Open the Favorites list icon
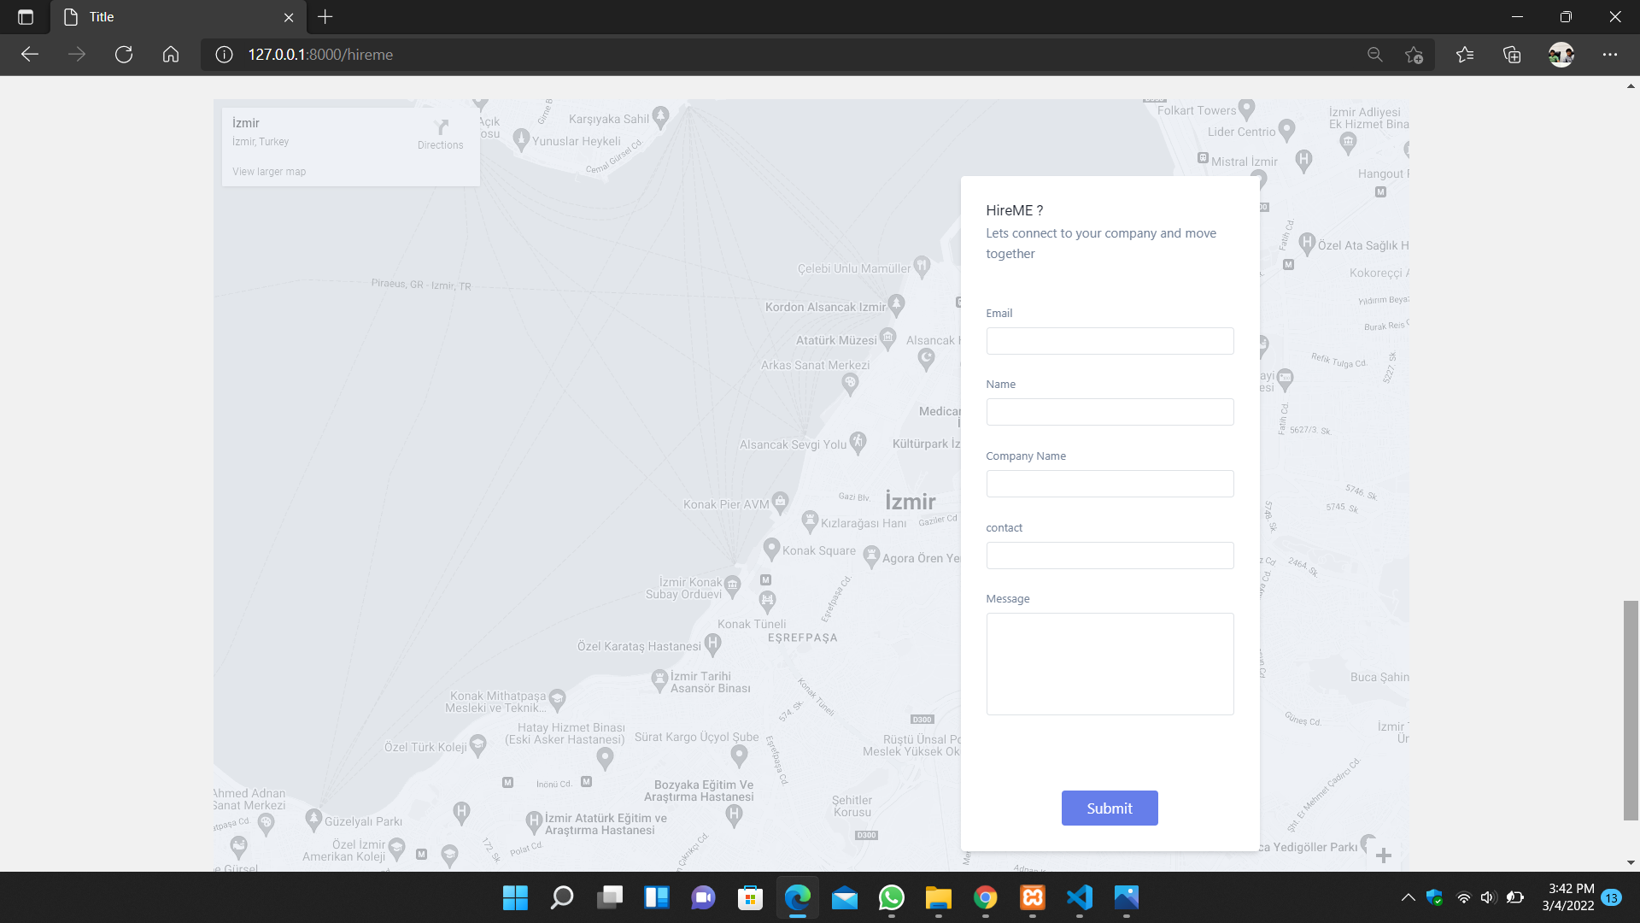 click(x=1465, y=55)
